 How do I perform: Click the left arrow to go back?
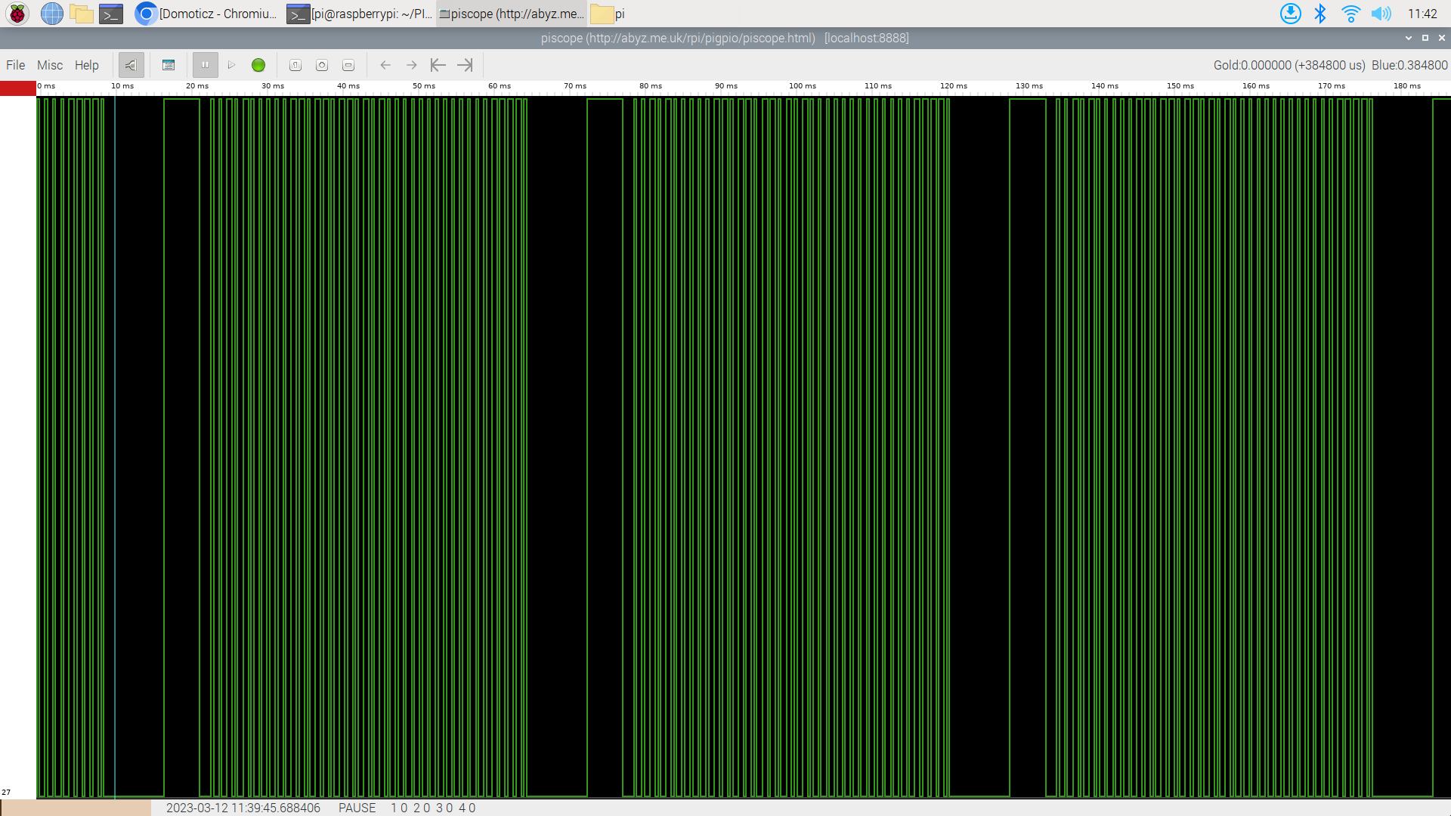[385, 65]
